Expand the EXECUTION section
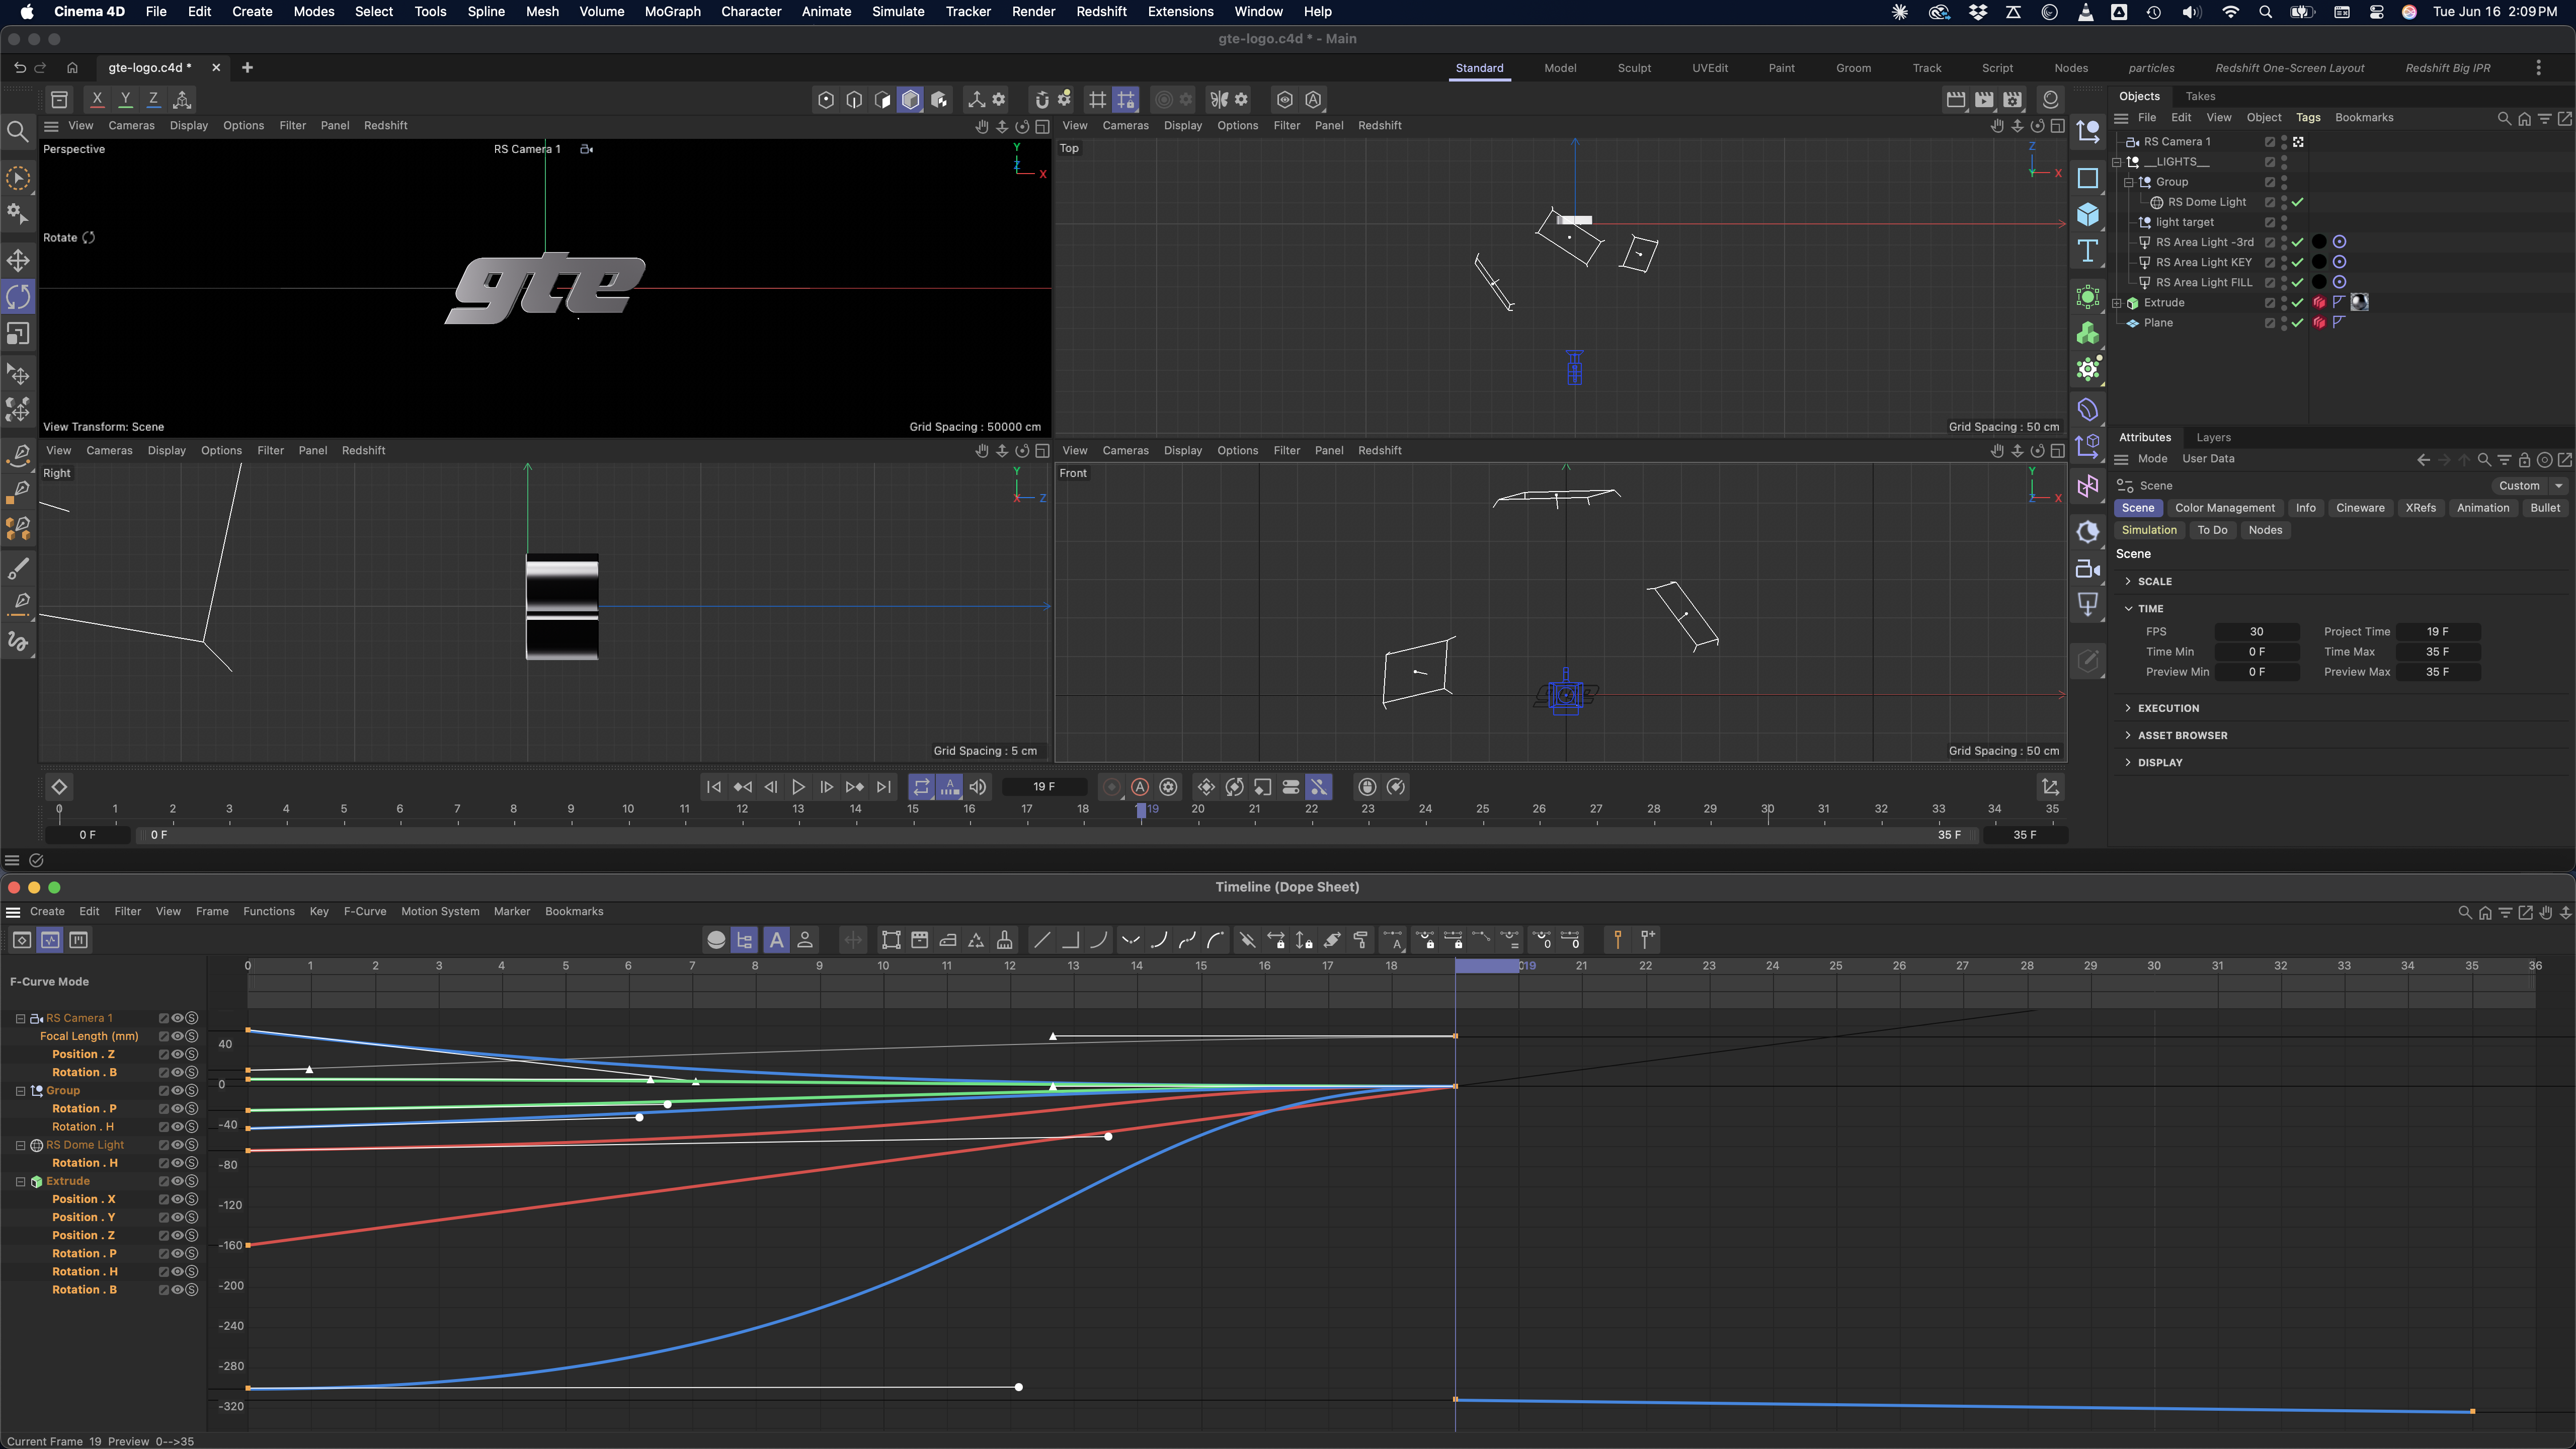Screen dimensions: 2576x1449 click(2128, 708)
